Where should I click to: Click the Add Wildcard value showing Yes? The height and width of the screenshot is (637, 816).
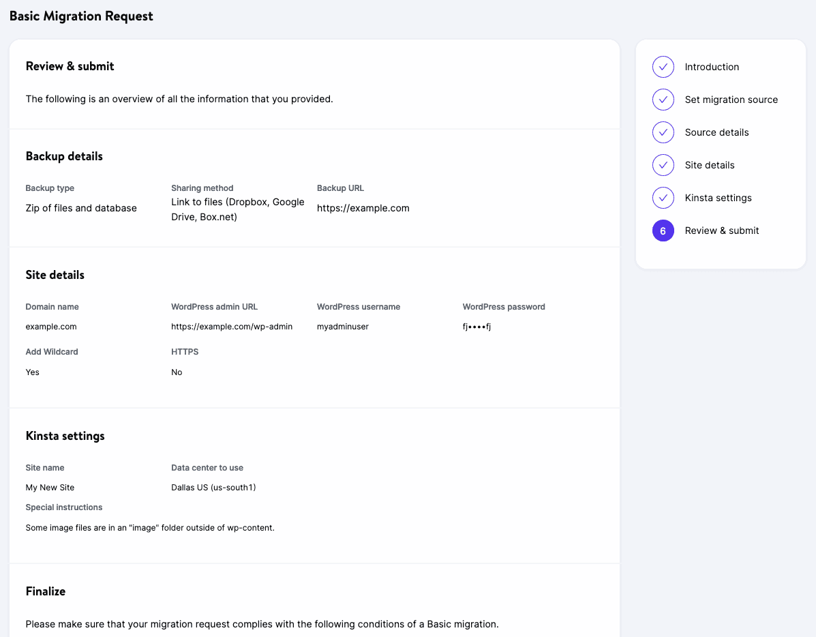coord(31,372)
